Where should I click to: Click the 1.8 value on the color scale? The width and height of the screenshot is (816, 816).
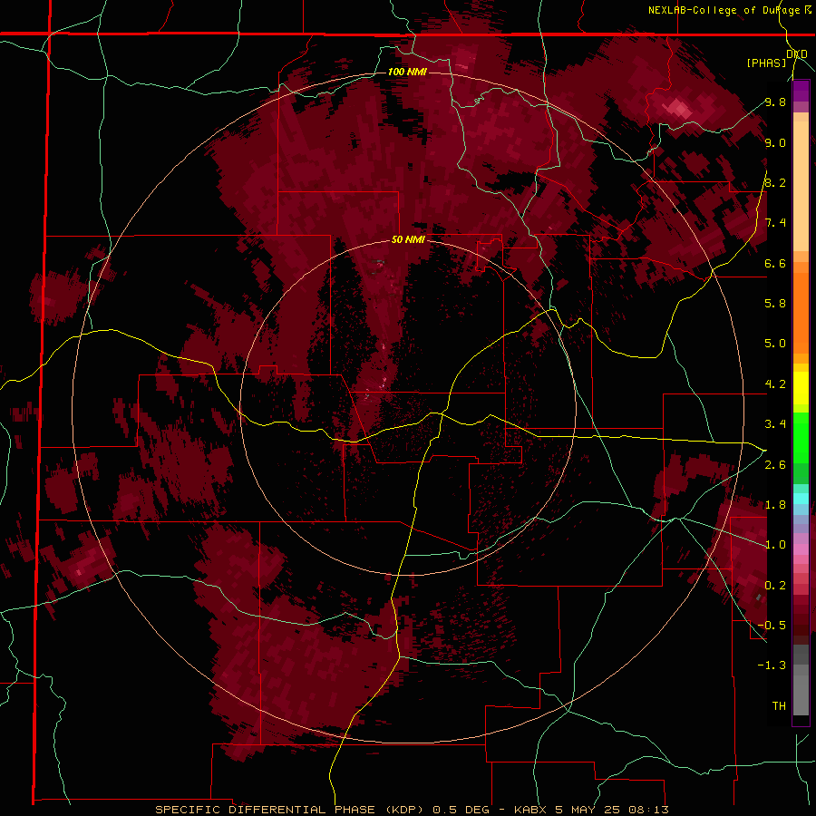(x=775, y=505)
